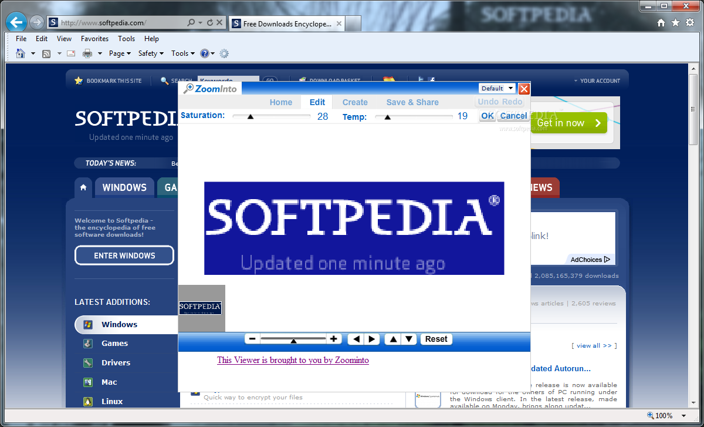The image size is (704, 427).
Task: Expand the Your Account dropdown
Action: 597,81
